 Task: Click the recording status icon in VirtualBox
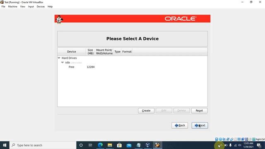coord(243,139)
